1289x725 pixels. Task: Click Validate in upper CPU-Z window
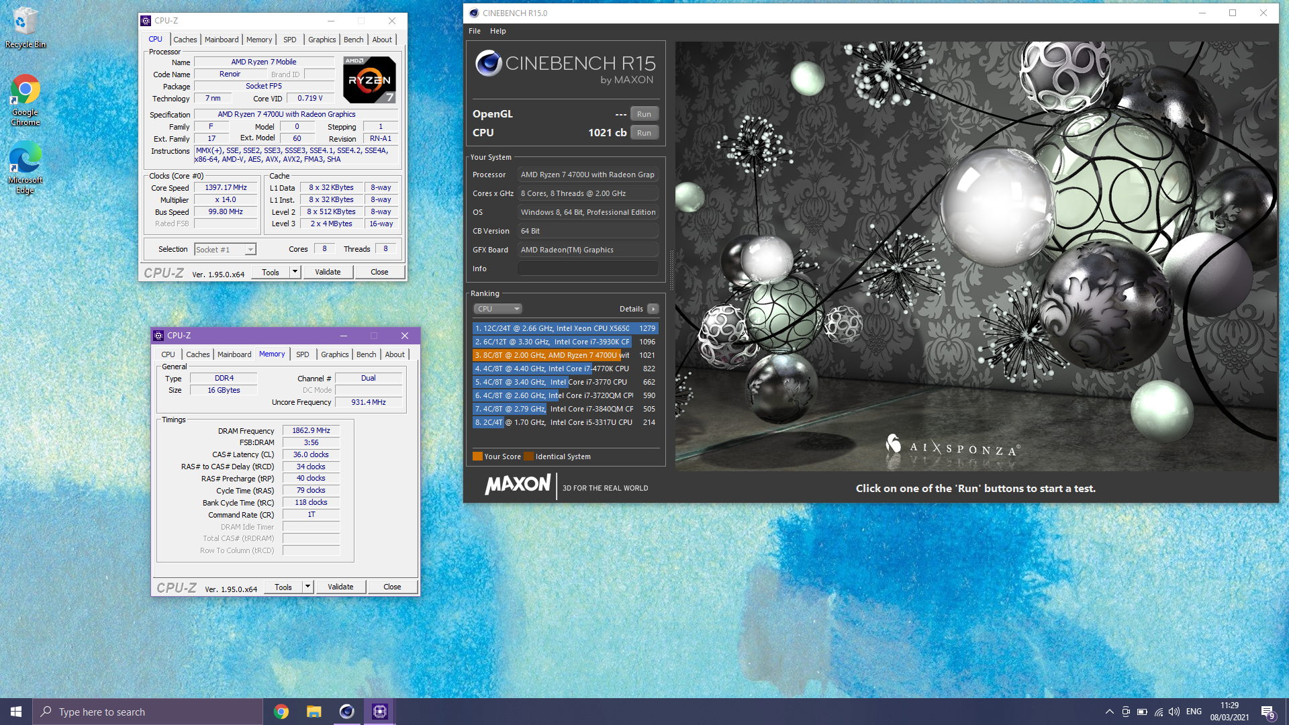click(x=328, y=272)
